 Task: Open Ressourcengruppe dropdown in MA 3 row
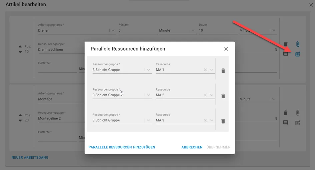pos(148,120)
